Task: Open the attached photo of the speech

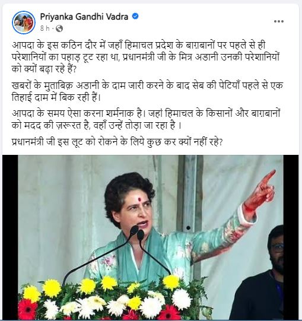Action: click(x=151, y=237)
